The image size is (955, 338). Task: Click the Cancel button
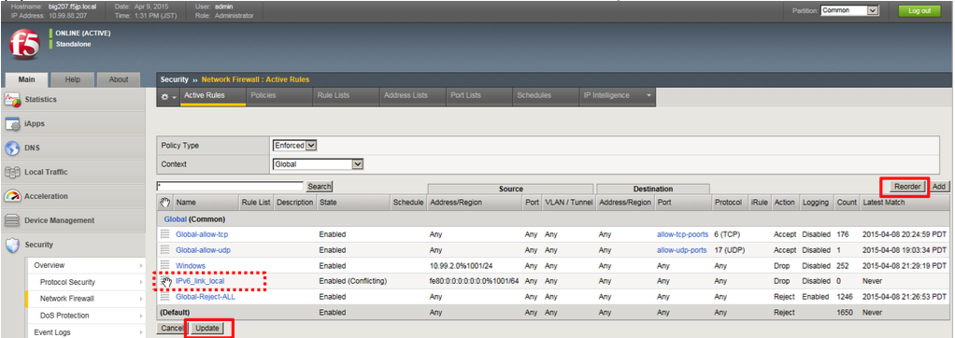click(x=172, y=329)
